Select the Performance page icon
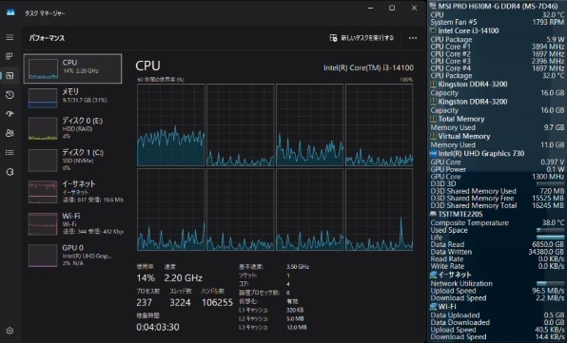This screenshot has height=343, width=567. [x=10, y=75]
